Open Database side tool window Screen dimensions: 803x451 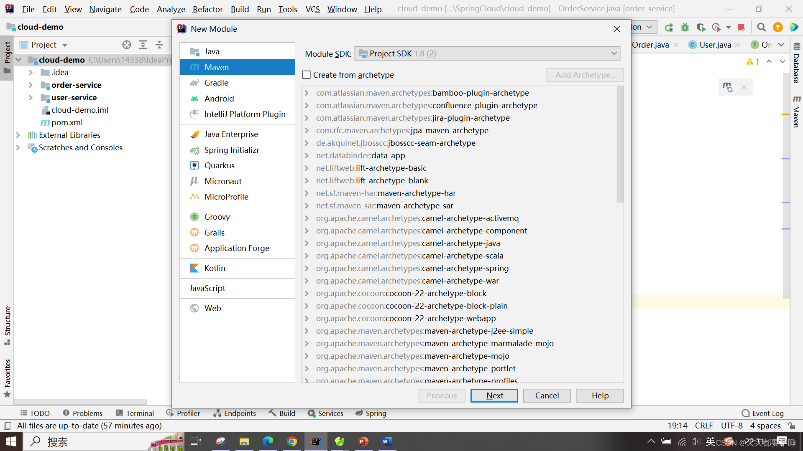796,63
